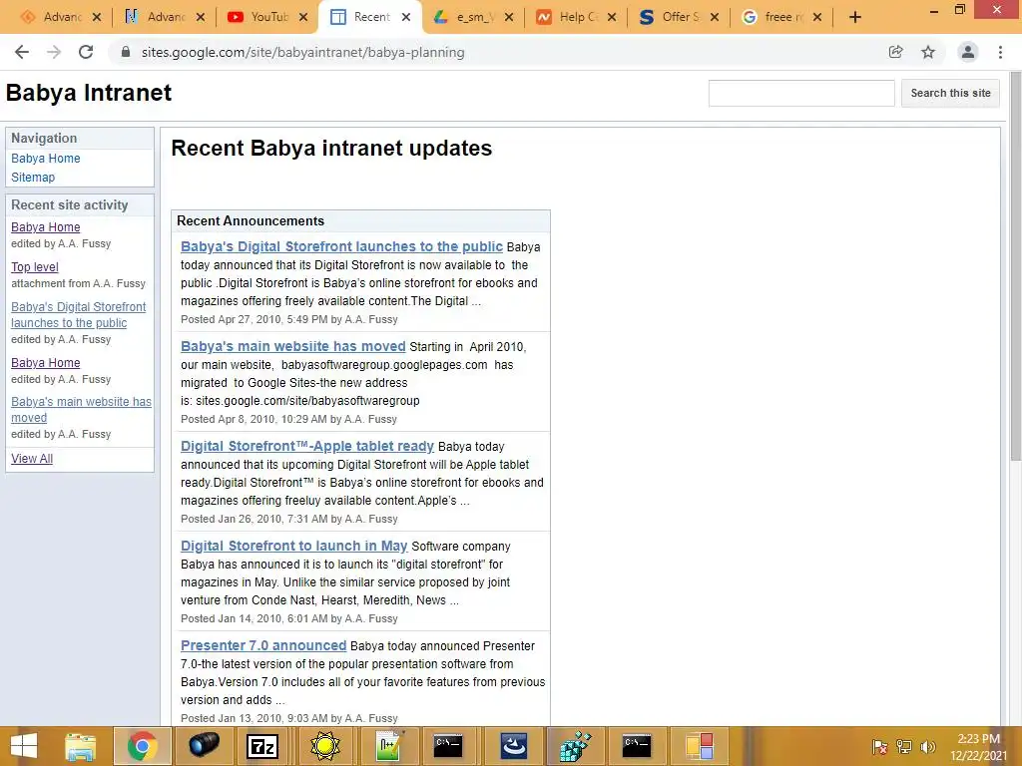1022x766 pixels.
Task: Open the volume speaker tray icon
Action: (x=927, y=746)
